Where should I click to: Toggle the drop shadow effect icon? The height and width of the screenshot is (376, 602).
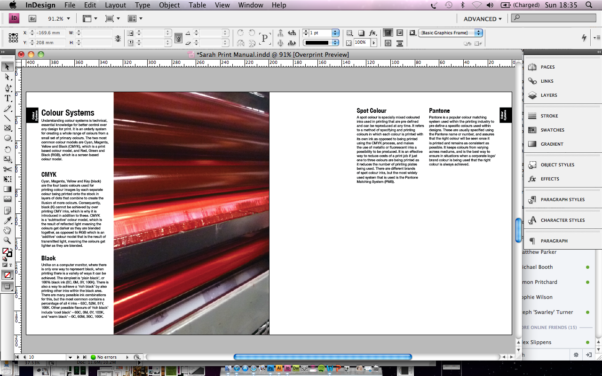point(361,33)
